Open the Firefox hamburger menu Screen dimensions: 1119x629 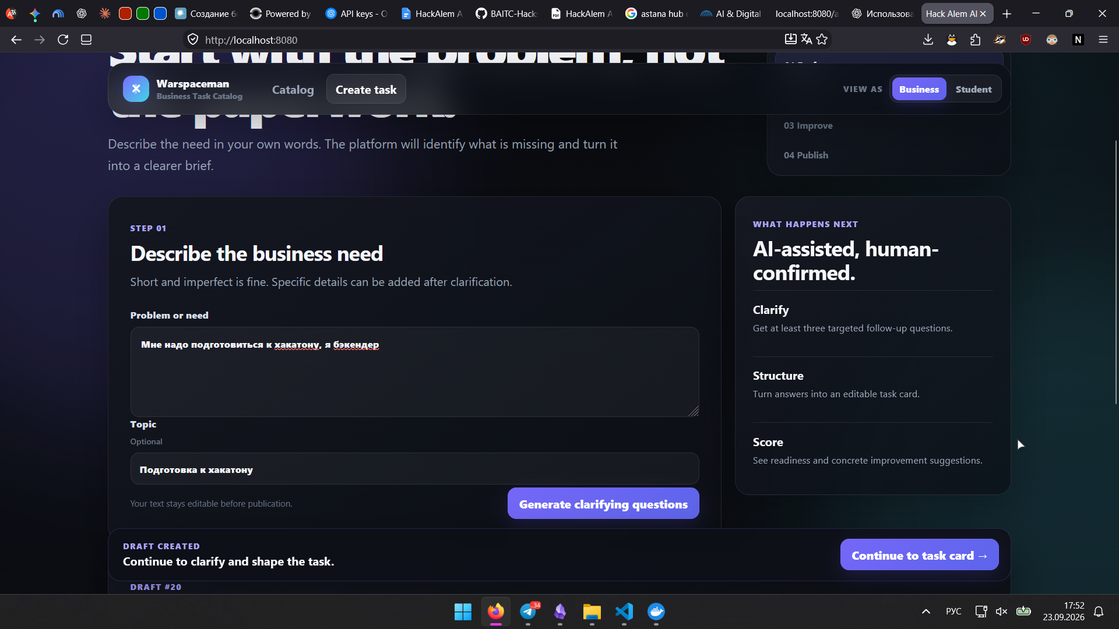pos(1103,40)
